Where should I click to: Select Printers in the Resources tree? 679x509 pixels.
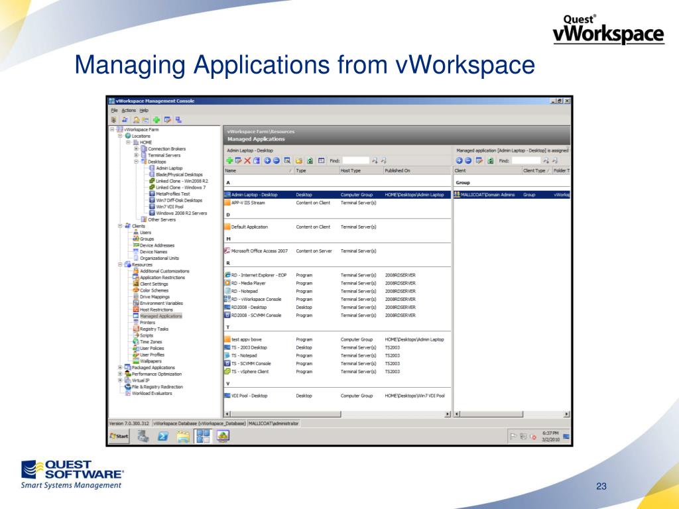click(x=147, y=323)
